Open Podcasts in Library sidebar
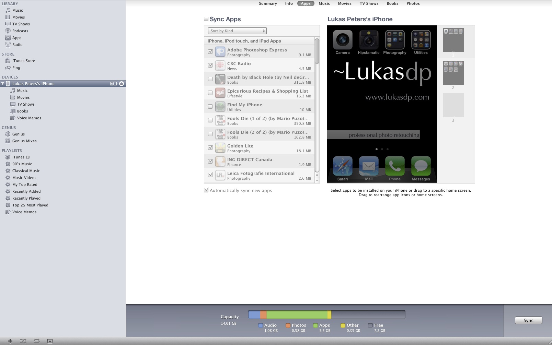Viewport: 552px width, 345px height. click(20, 31)
